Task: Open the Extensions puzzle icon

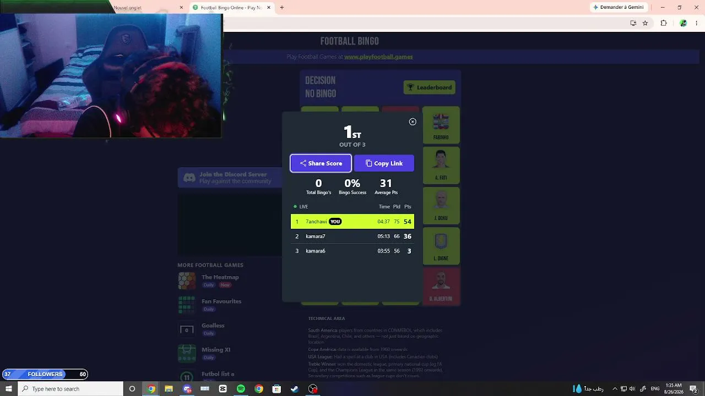Action: [664, 23]
